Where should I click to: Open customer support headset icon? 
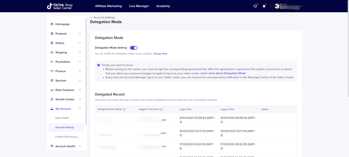255,6
